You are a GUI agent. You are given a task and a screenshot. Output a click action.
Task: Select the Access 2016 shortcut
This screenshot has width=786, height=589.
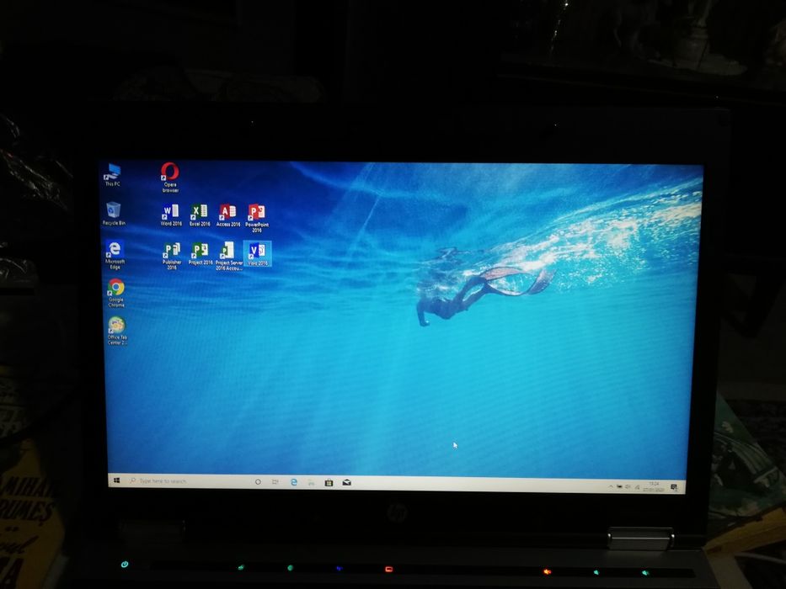pyautogui.click(x=228, y=215)
